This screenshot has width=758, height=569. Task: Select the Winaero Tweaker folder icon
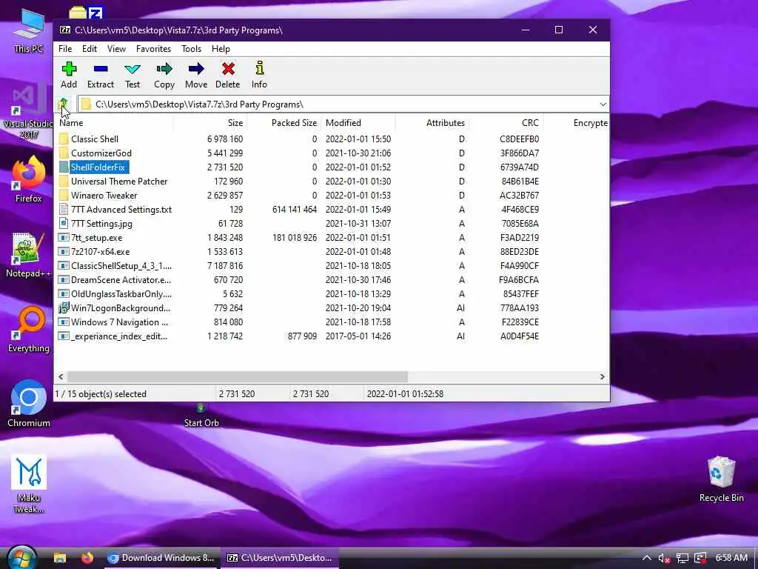tap(64, 195)
